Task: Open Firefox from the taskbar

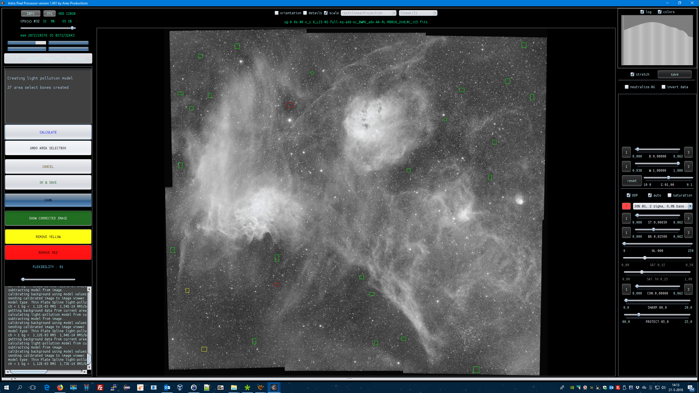Action: pyautogui.click(x=60, y=387)
